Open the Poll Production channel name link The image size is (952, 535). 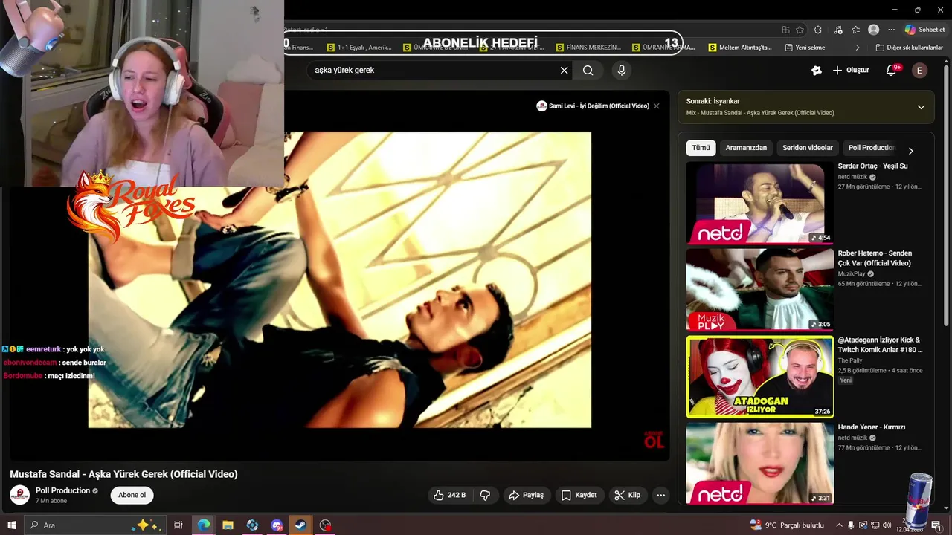(x=62, y=490)
